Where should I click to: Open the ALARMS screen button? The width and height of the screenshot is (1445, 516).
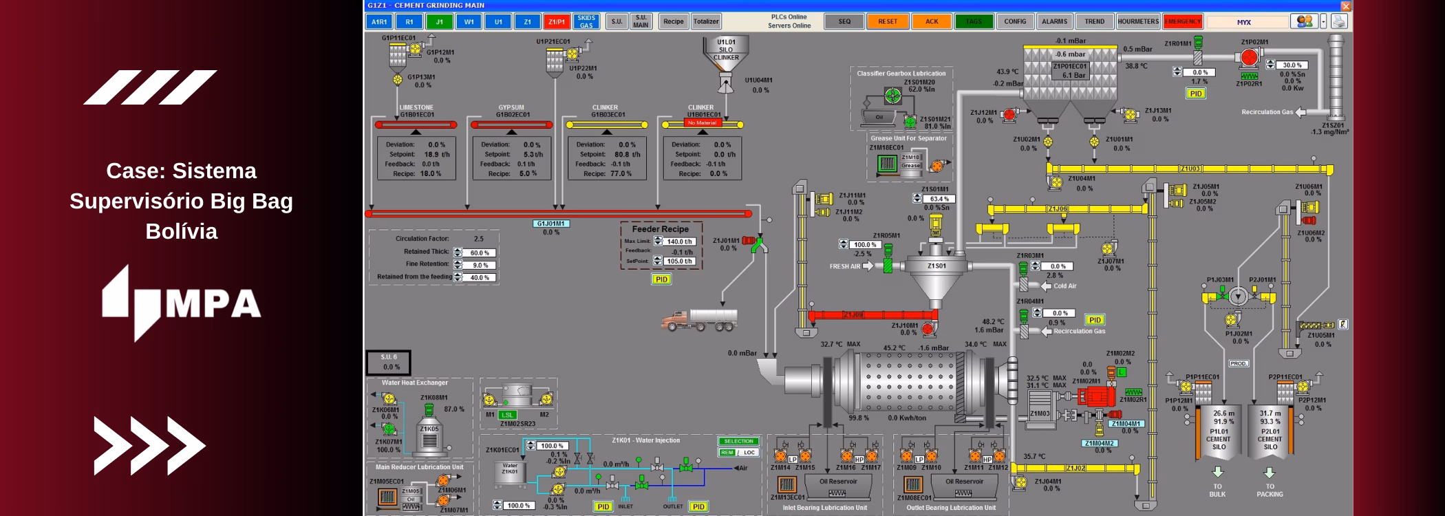pos(1054,21)
